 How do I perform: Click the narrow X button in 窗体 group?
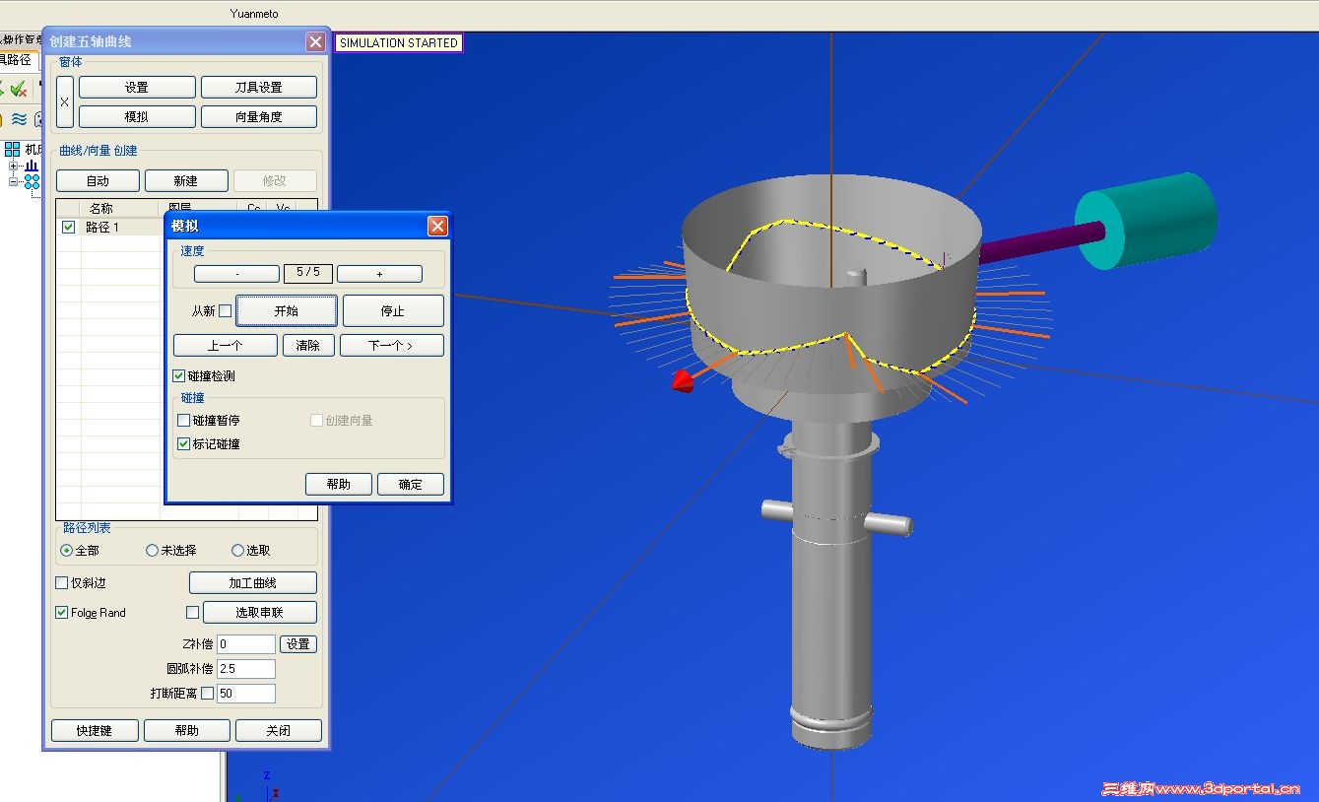[65, 101]
